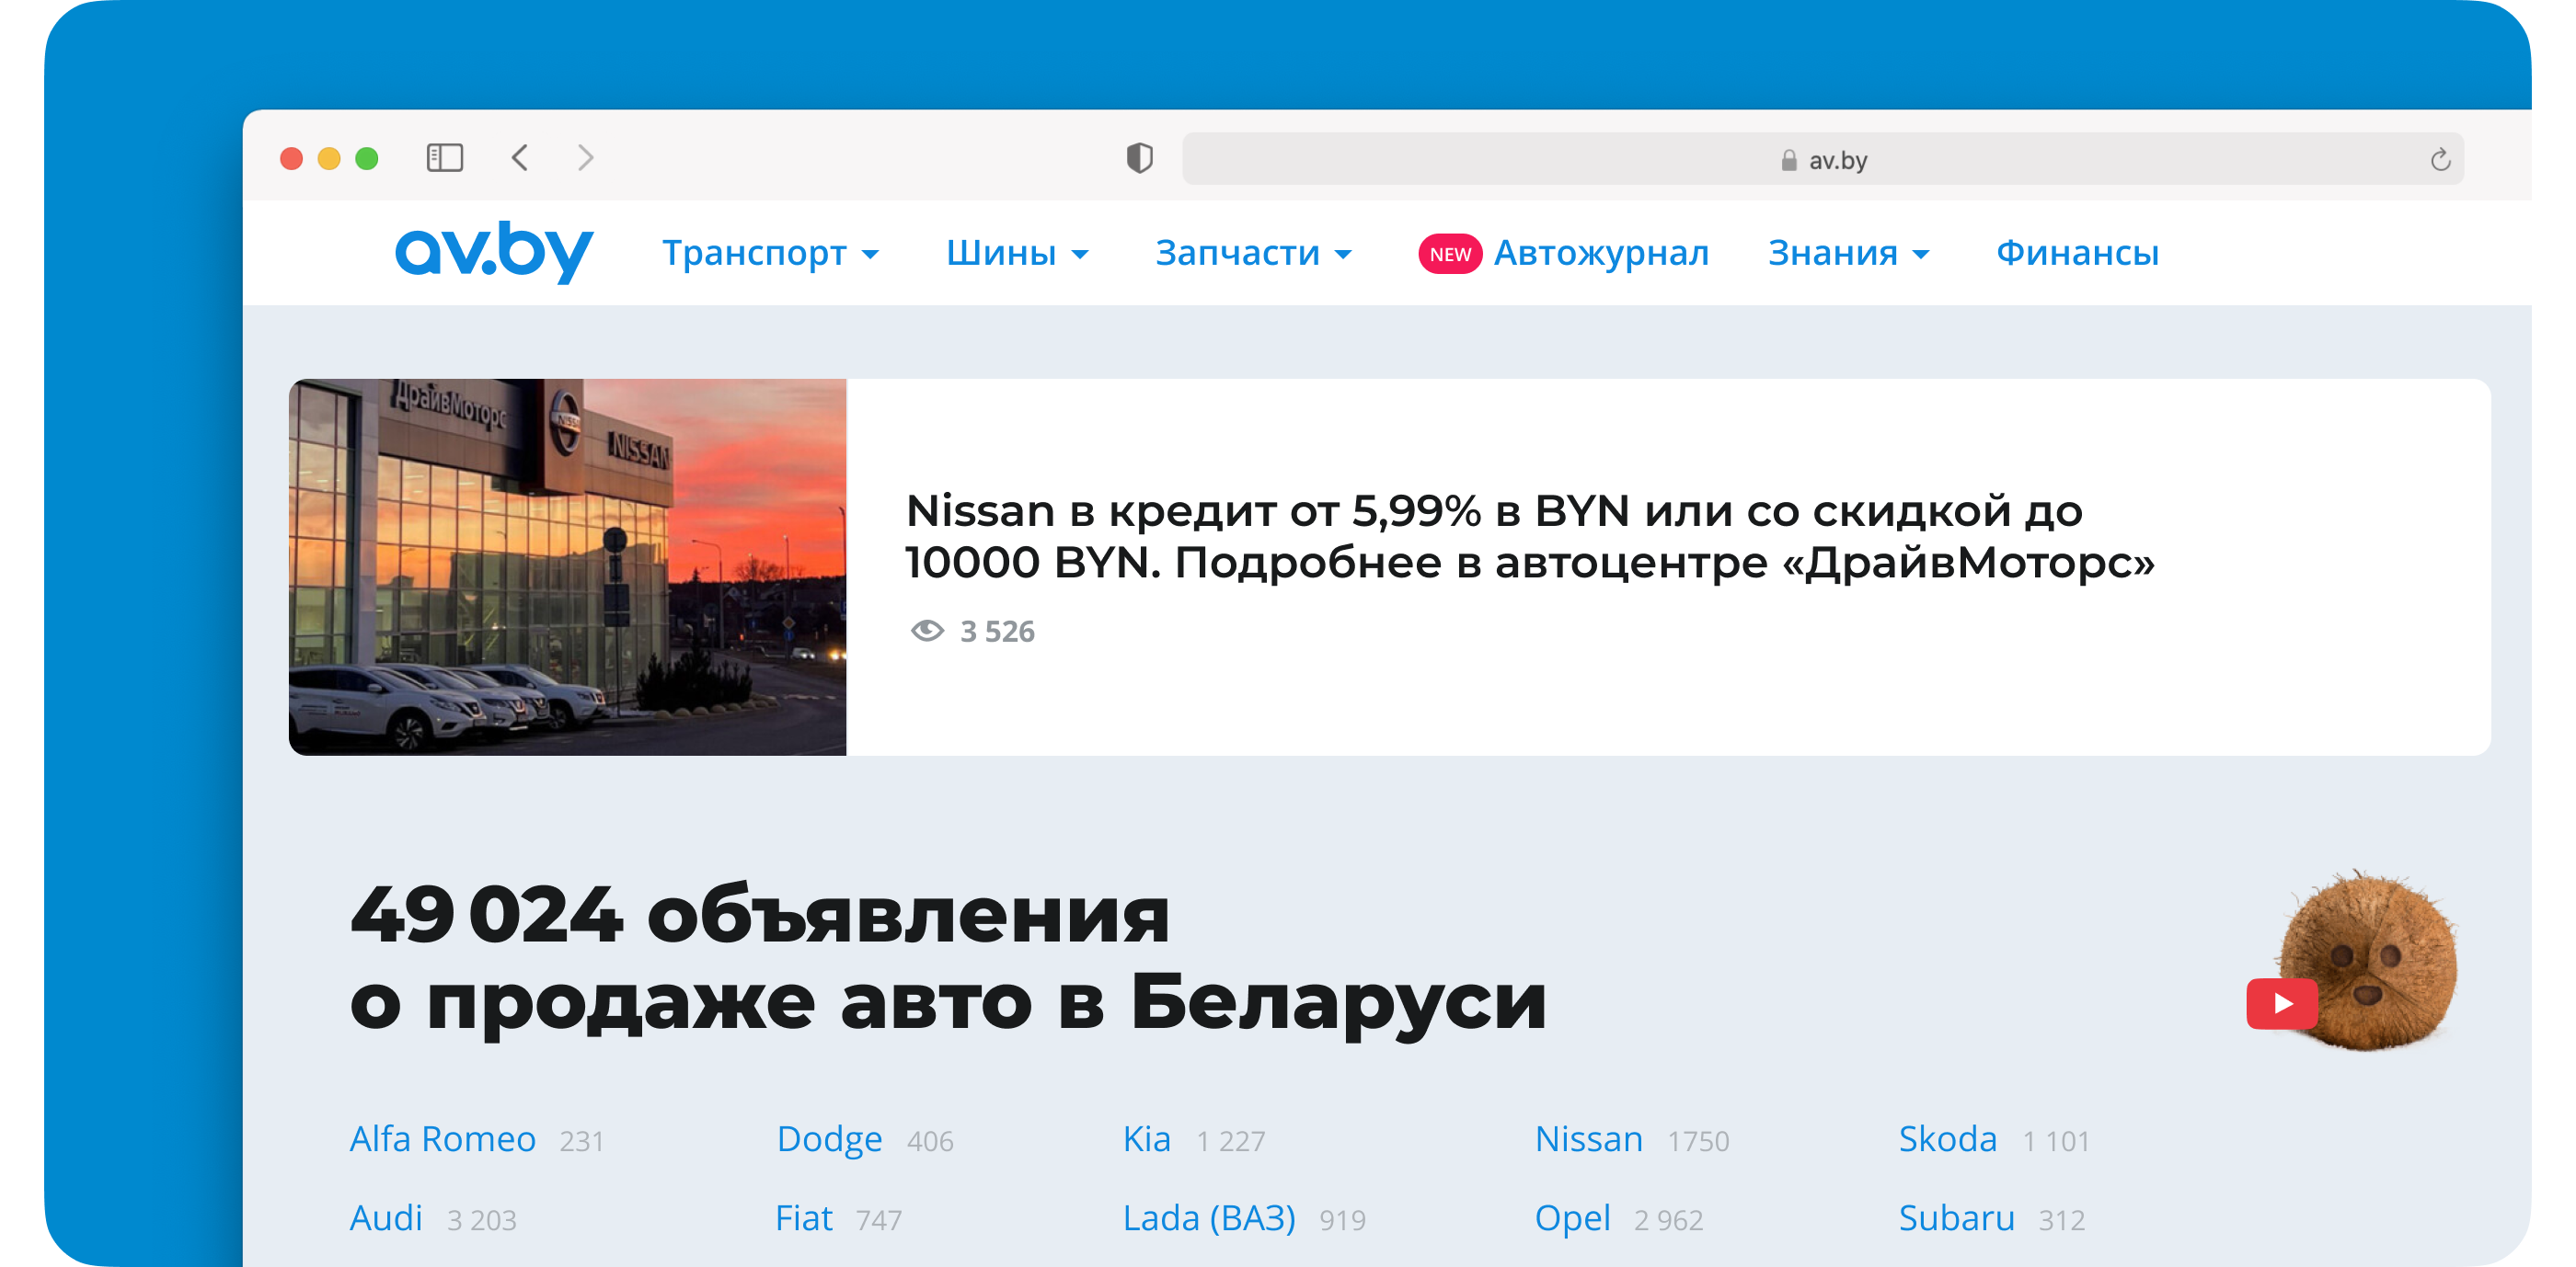
Task: Toggle the Safari sidebar panel icon
Action: point(445,158)
